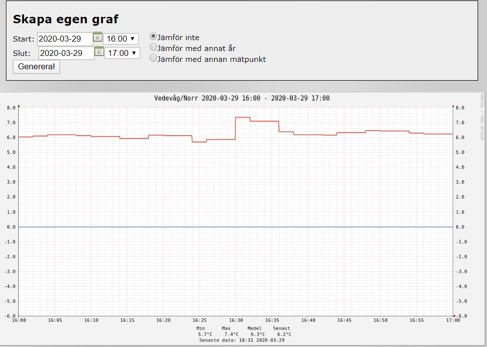Click the RRDTOOL watermark beside the graph
This screenshot has width=487, height=347.
coord(481,116)
